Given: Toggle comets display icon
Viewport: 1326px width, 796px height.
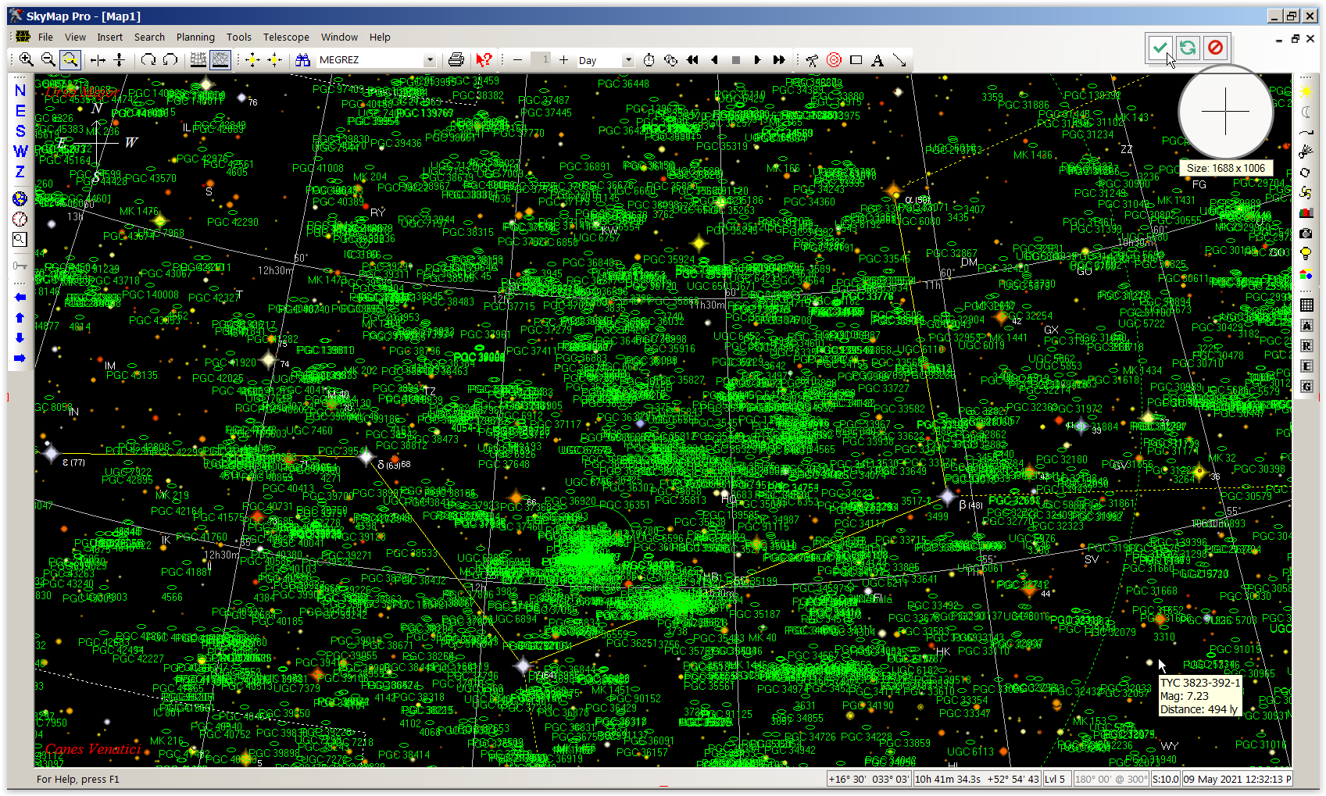Looking at the screenshot, I should (x=1306, y=152).
